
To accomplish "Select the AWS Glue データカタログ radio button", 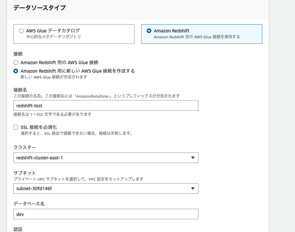I will pyautogui.click(x=21, y=30).
